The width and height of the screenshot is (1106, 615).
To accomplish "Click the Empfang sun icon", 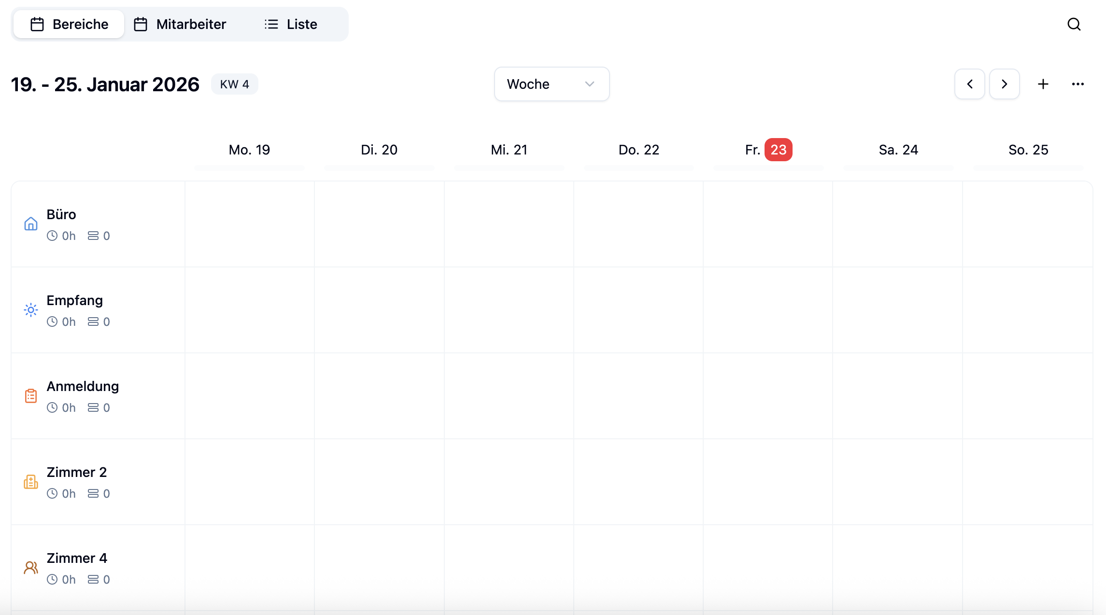I will [x=31, y=310].
